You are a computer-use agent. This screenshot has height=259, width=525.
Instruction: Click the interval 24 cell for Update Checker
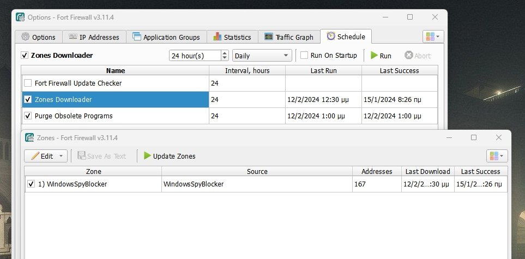coord(247,83)
